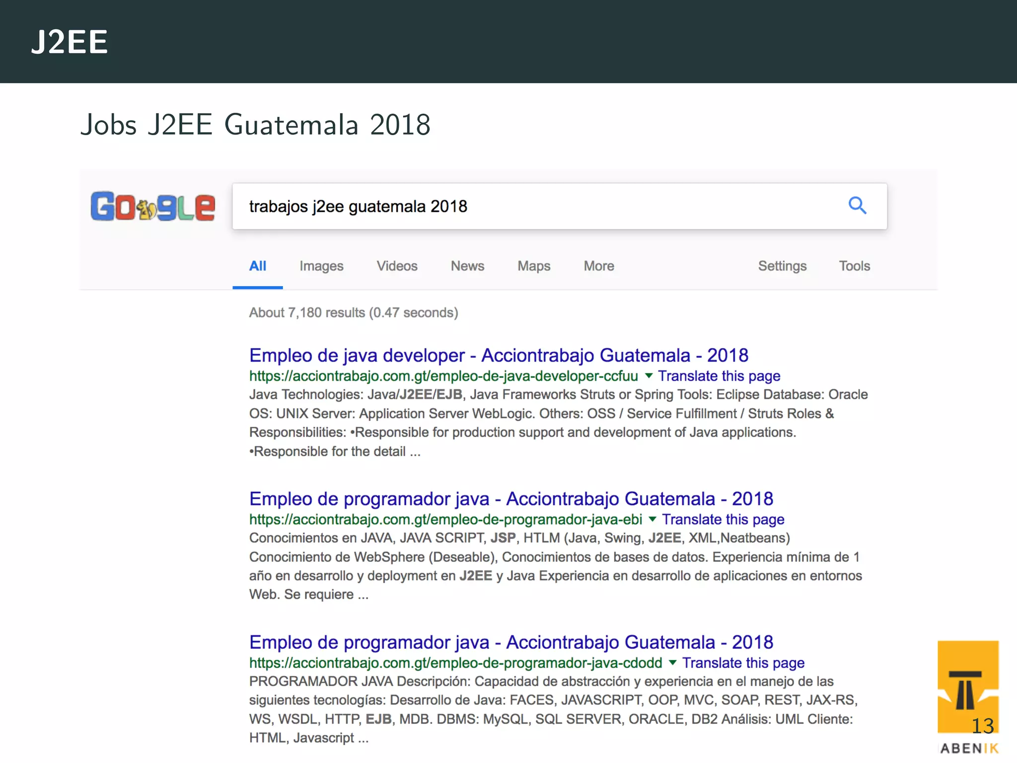Expand dropdown arrow after programador-java-ebi URL
This screenshot has width=1017, height=763.
pos(653,519)
